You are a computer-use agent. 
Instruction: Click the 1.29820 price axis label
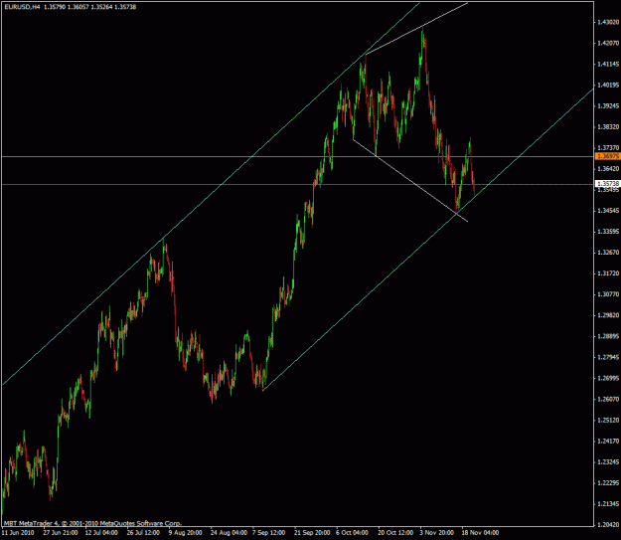tap(608, 315)
